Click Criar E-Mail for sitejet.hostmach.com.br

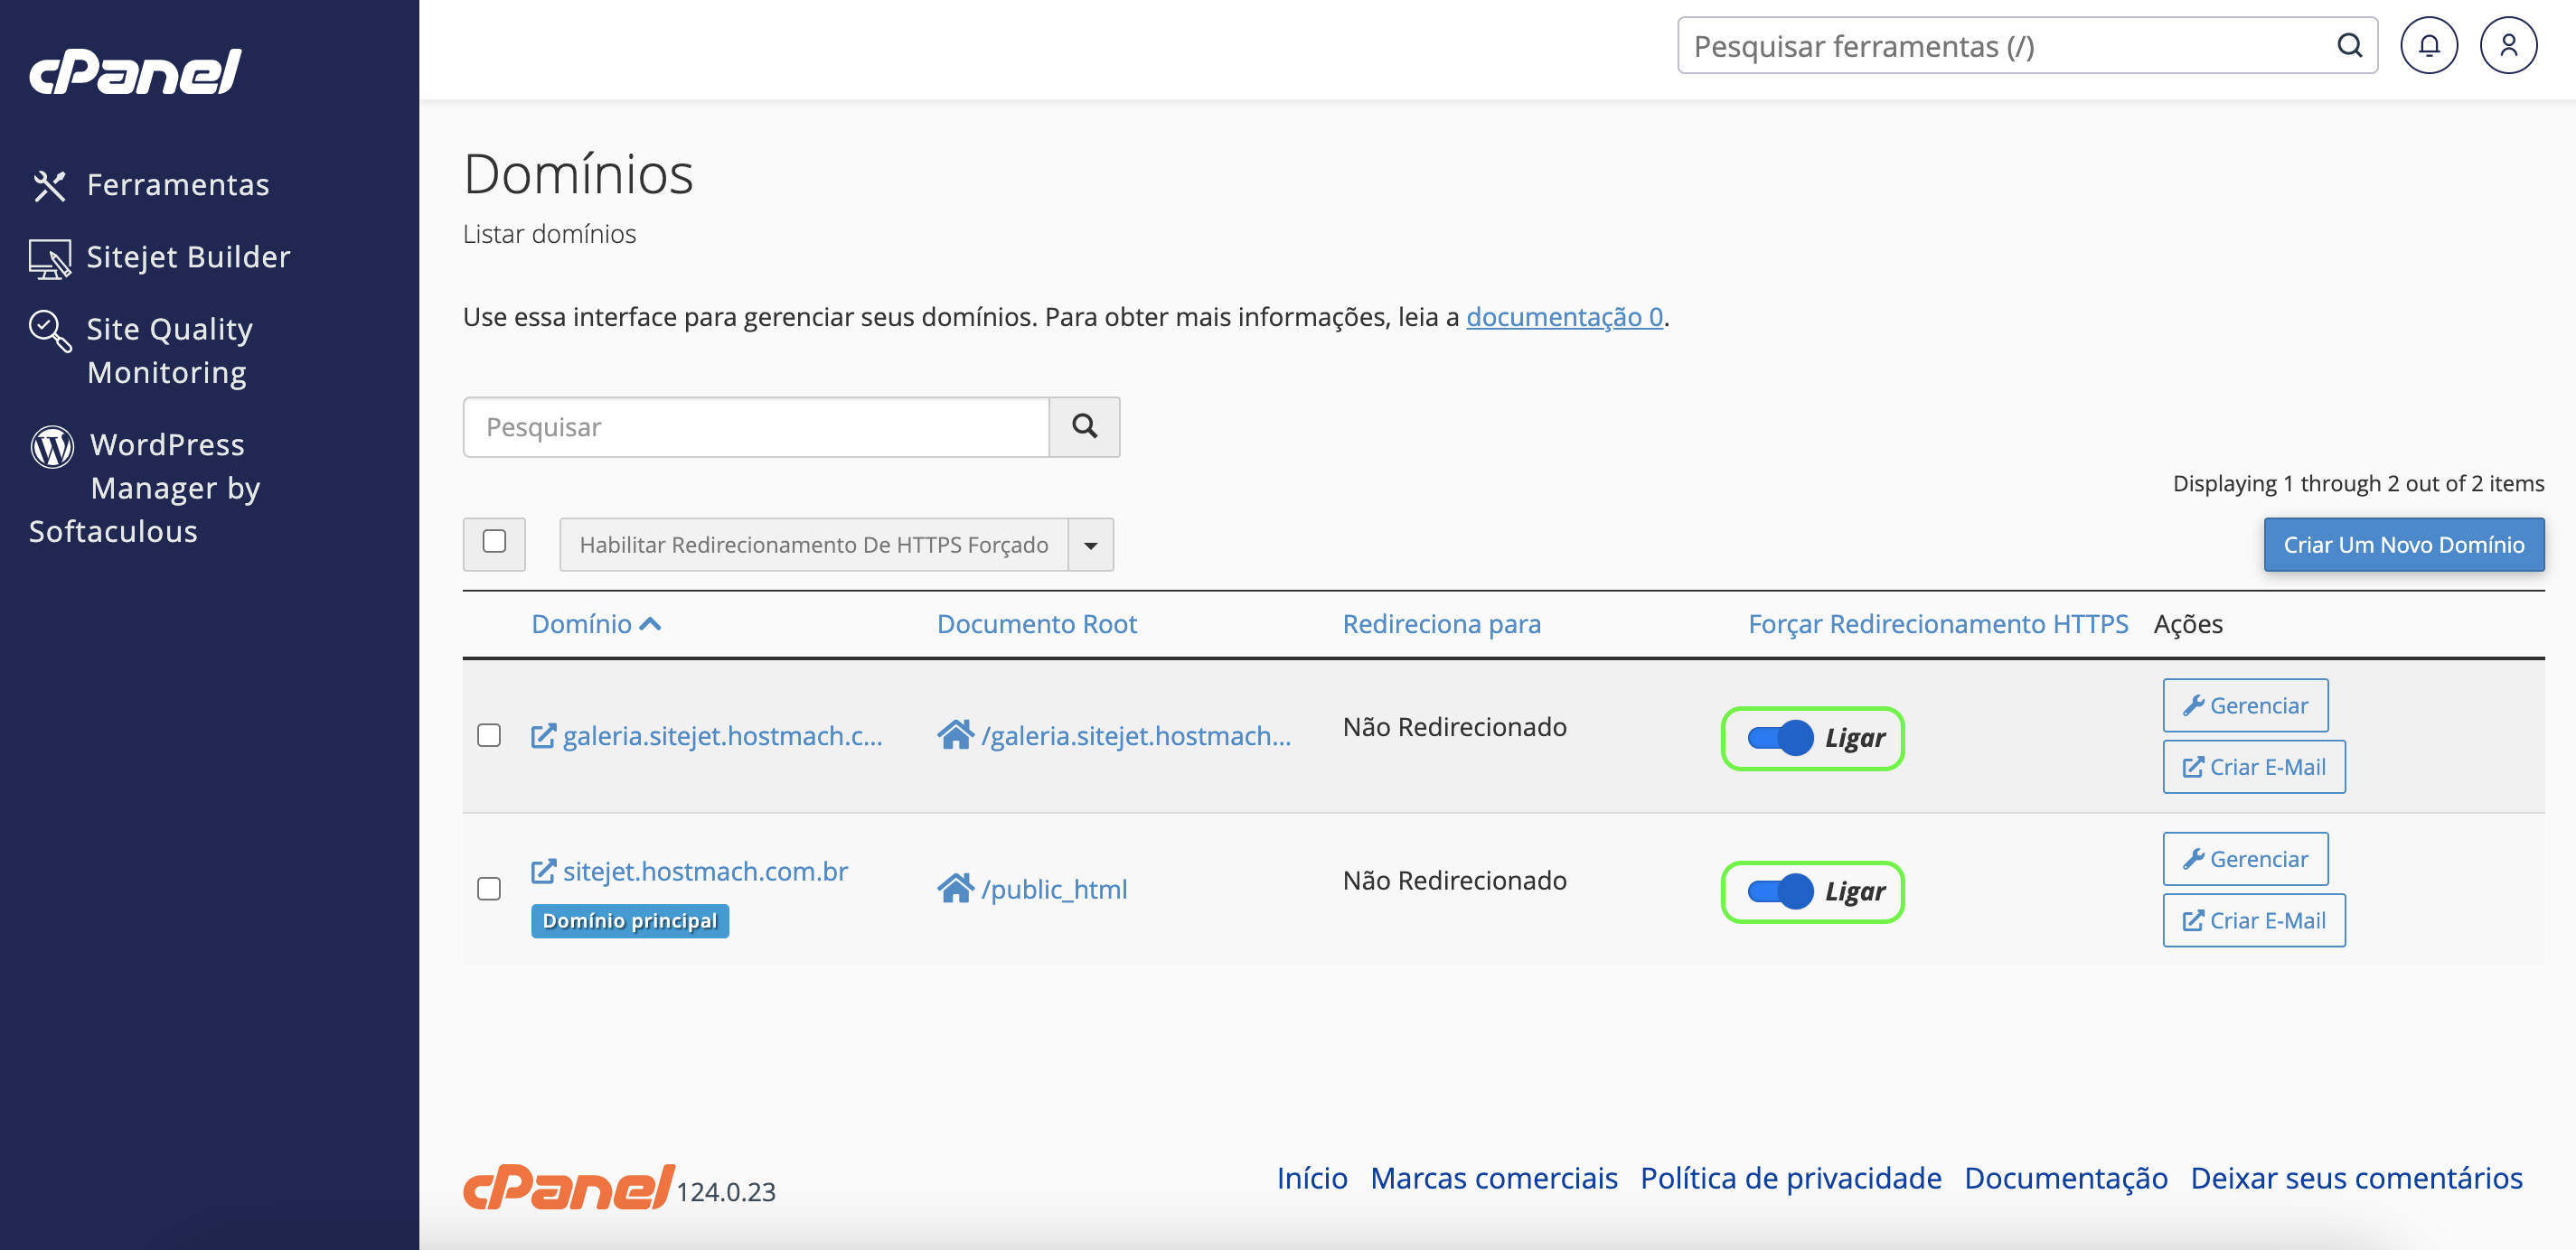coord(2254,921)
